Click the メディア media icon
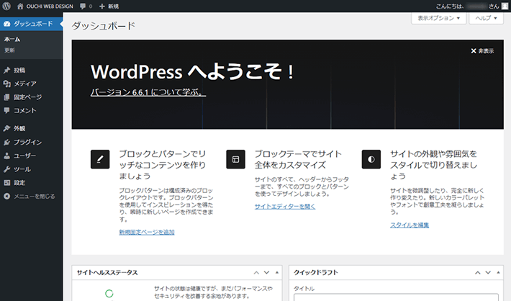This screenshot has height=301, width=511. click(x=7, y=84)
